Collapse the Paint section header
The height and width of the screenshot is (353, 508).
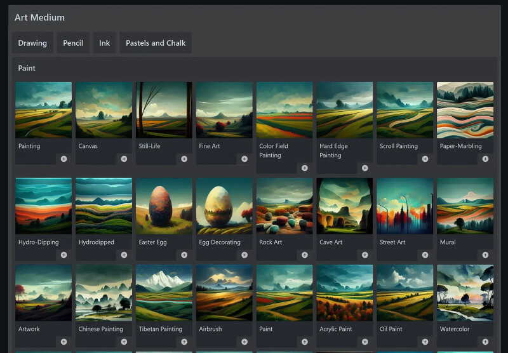point(27,68)
